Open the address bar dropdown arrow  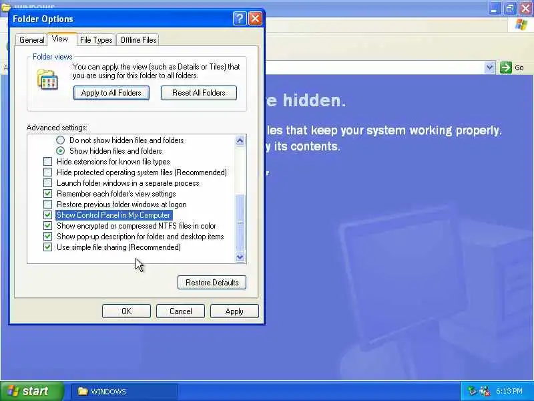(489, 68)
